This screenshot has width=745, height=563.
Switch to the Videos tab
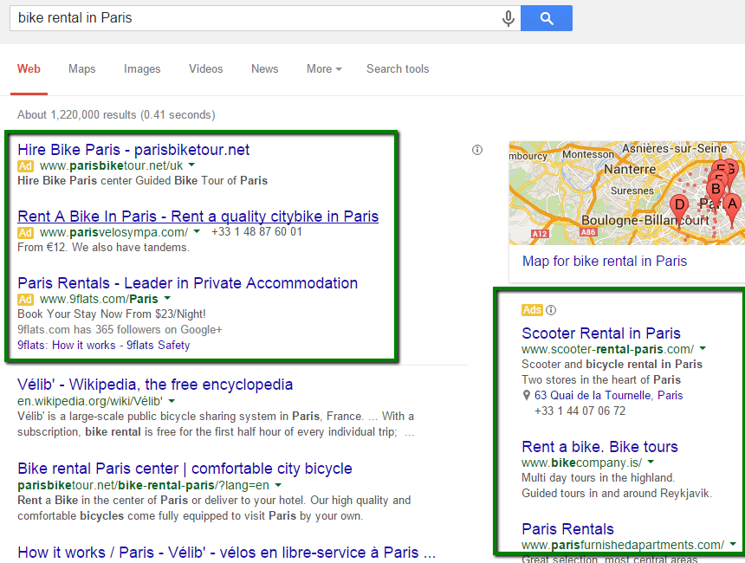point(205,69)
